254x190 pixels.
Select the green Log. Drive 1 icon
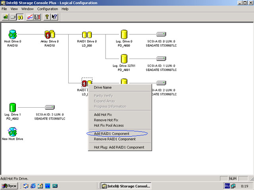point(12,107)
